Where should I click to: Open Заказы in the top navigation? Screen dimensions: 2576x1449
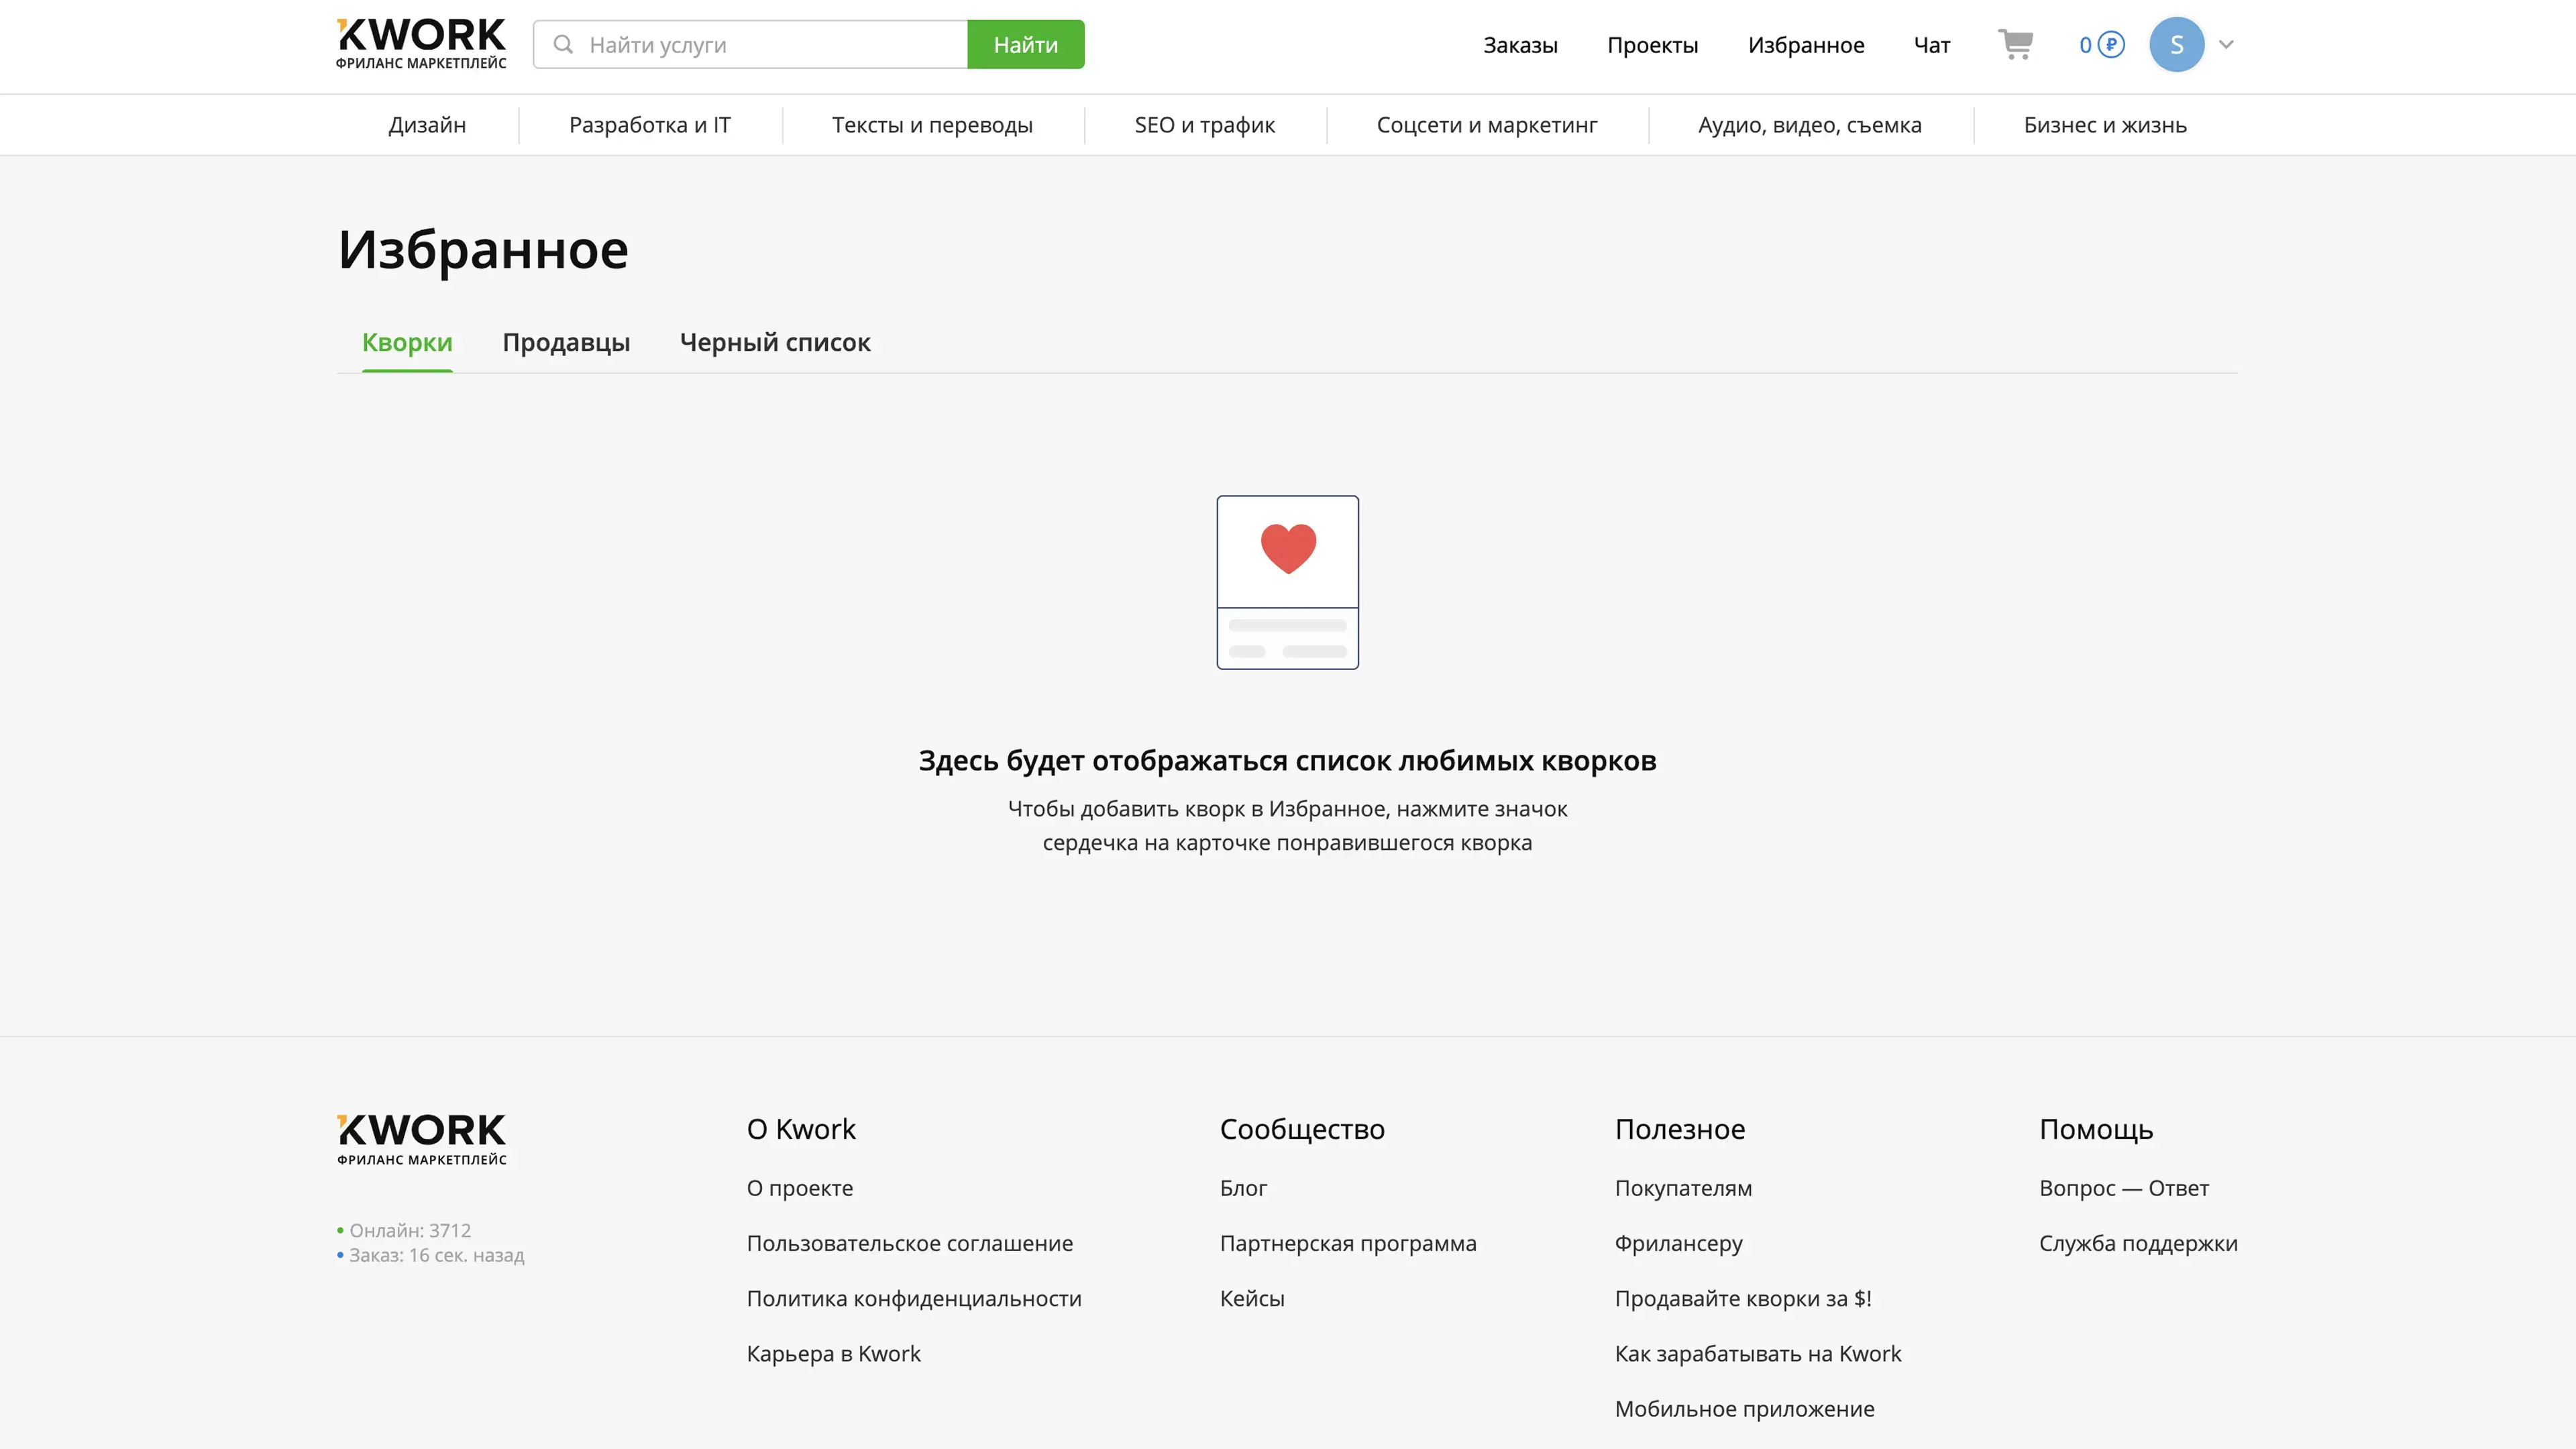(1520, 45)
